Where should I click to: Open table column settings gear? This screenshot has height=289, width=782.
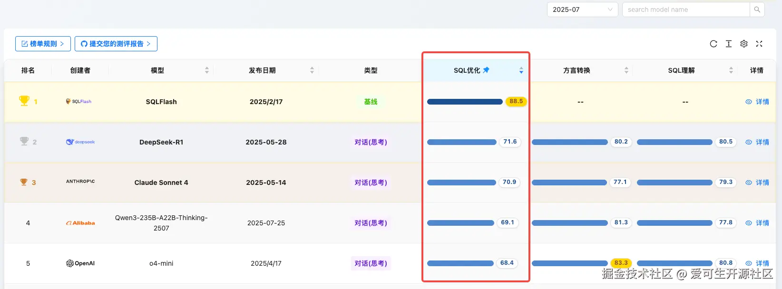click(x=744, y=44)
